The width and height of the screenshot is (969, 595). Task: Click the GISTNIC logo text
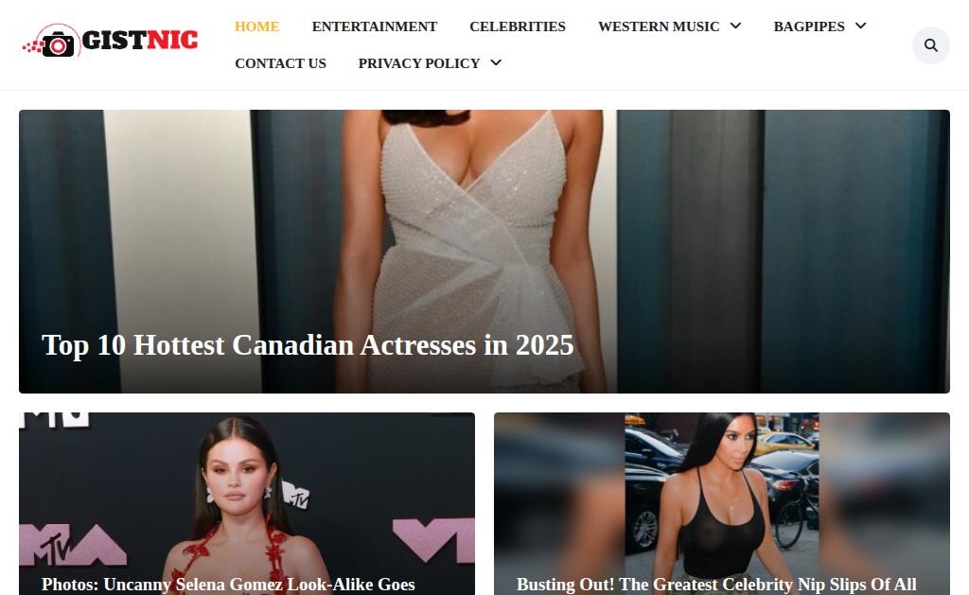click(140, 40)
